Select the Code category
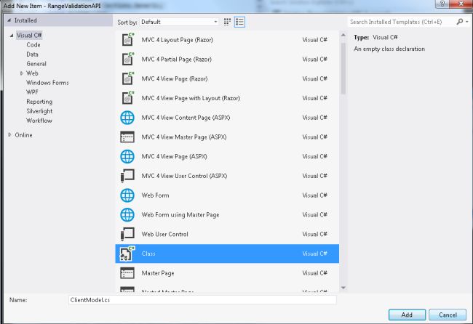 click(x=33, y=45)
